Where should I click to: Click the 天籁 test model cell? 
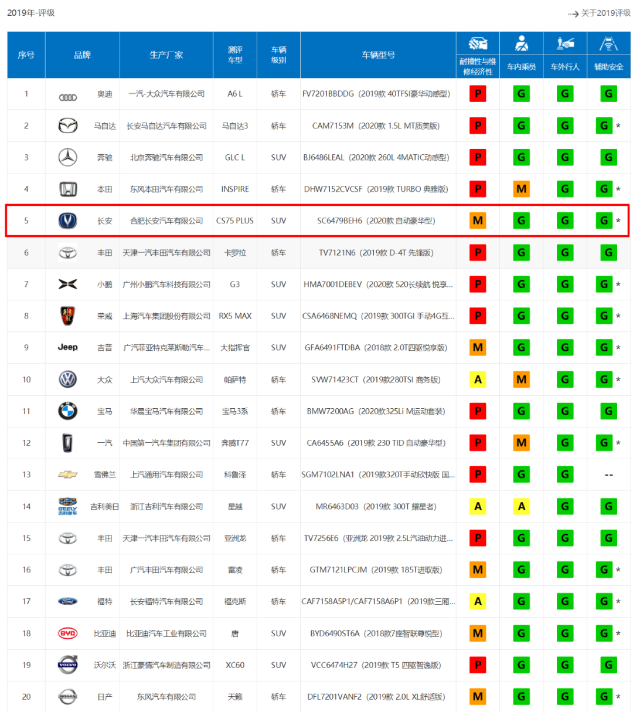[235, 697]
